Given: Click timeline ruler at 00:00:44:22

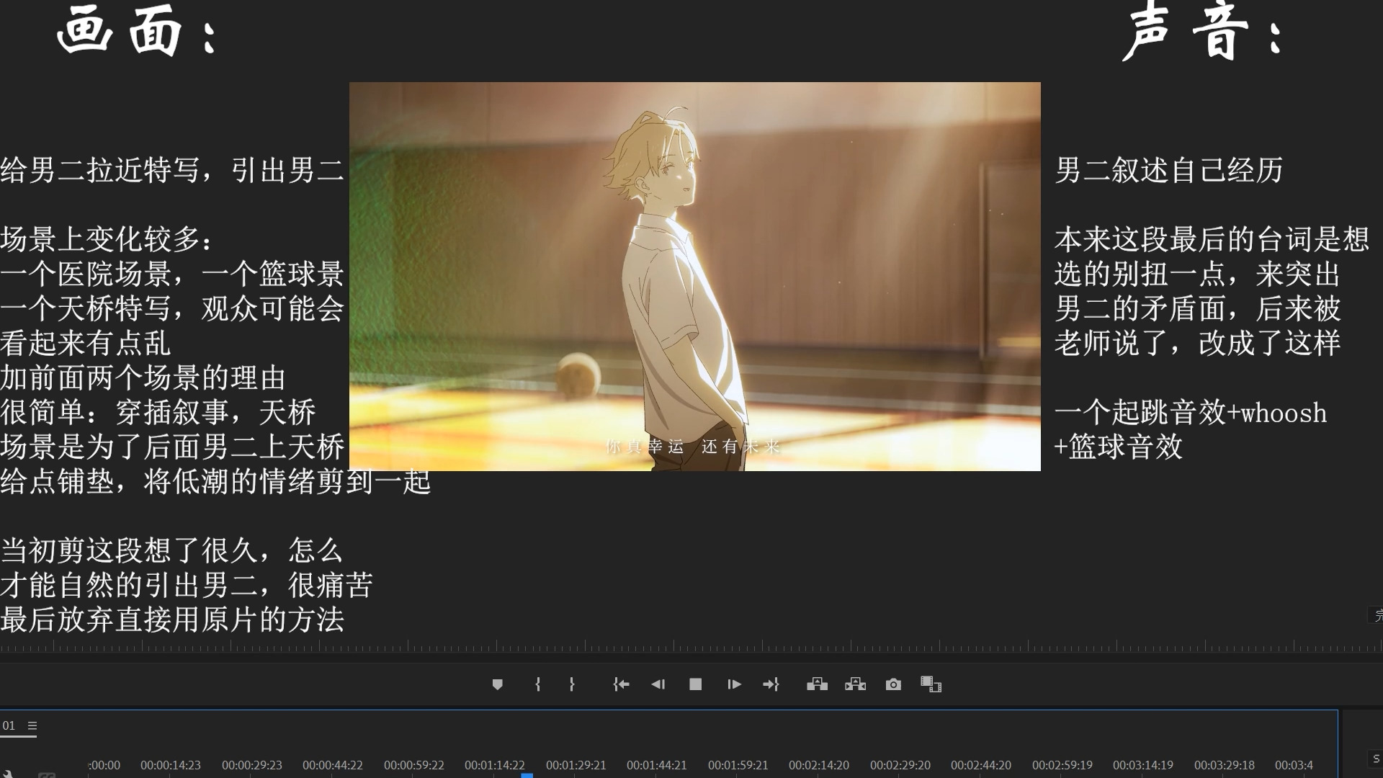Looking at the screenshot, I should click(333, 765).
